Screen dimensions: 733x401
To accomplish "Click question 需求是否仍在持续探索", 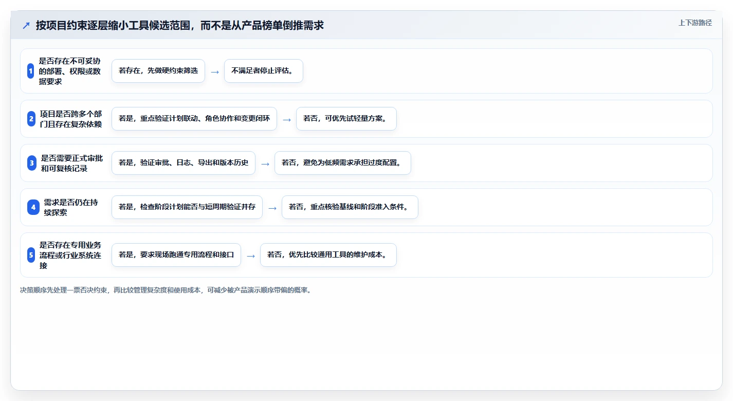I will [71, 207].
